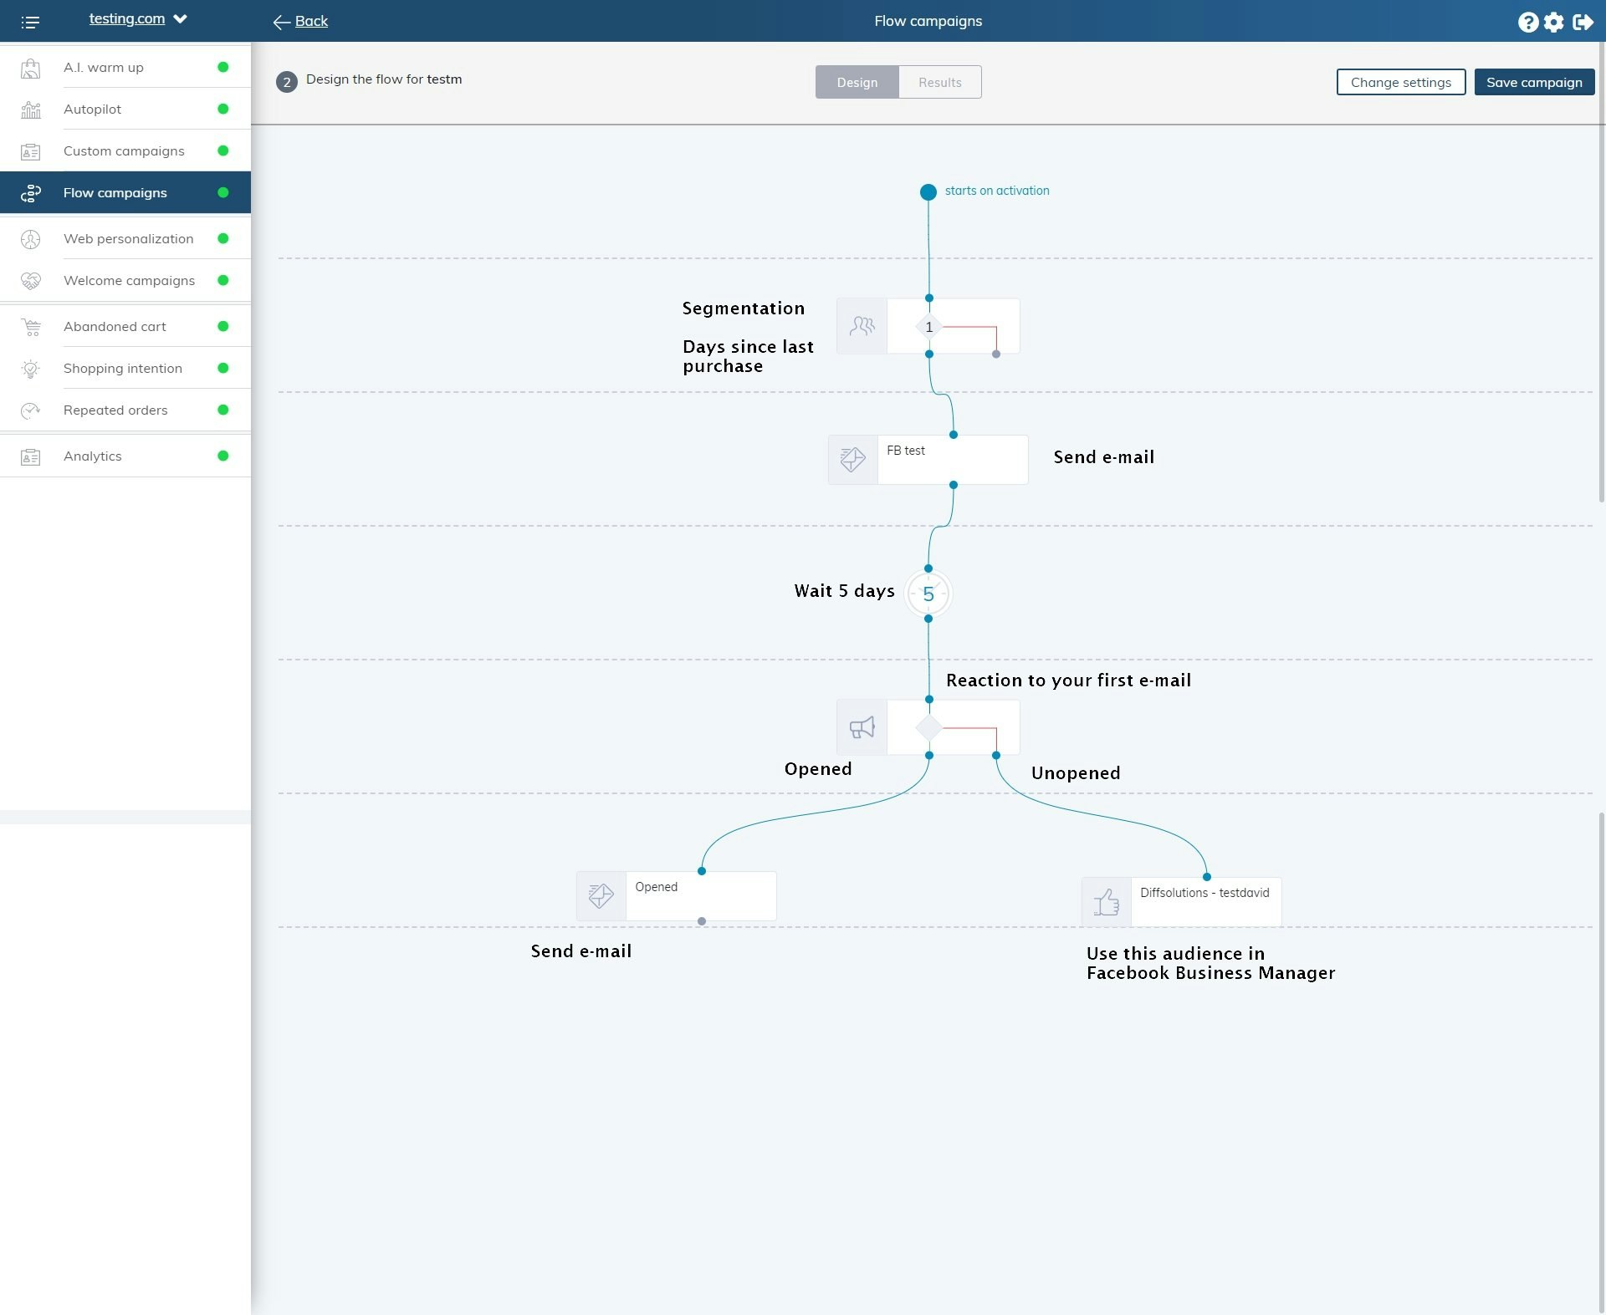Screen dimensions: 1606x1315
Task: Select the Segmentation node people icon
Action: click(862, 326)
